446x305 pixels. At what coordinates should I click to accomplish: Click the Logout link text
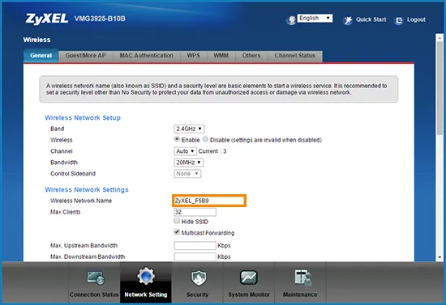[x=416, y=19]
